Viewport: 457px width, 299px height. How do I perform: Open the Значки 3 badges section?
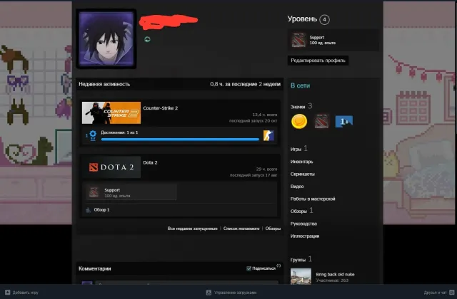(301, 106)
